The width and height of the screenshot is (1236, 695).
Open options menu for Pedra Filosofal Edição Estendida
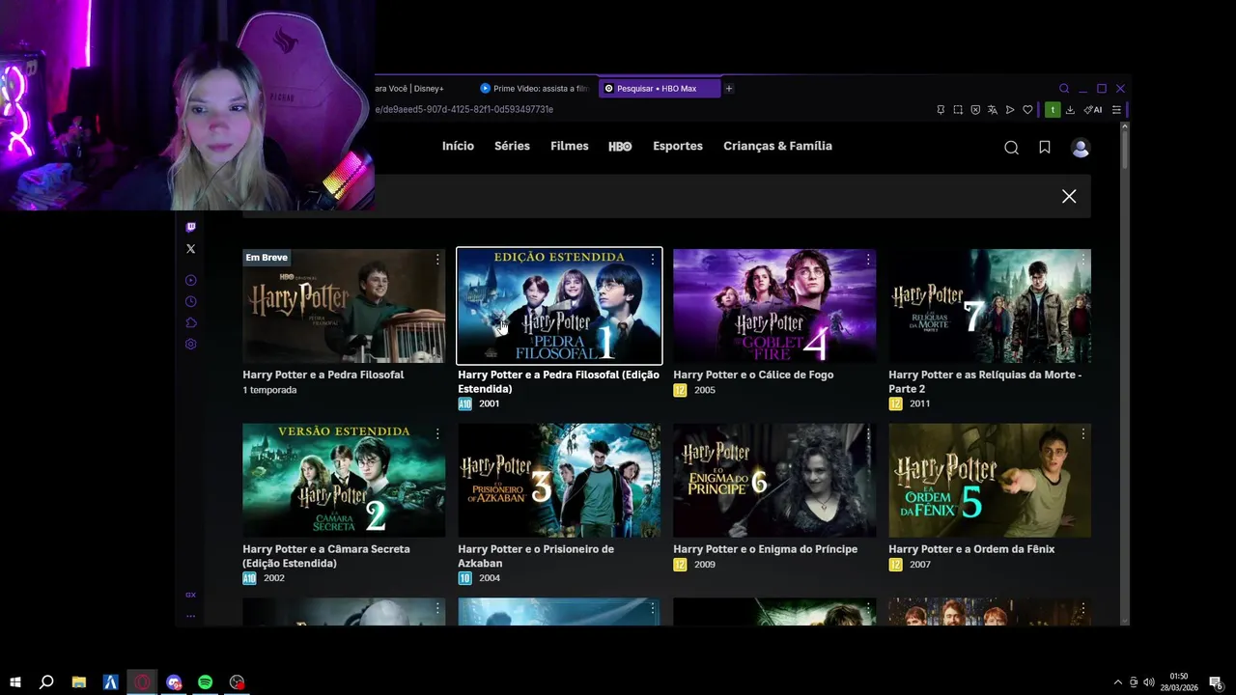[x=653, y=260]
